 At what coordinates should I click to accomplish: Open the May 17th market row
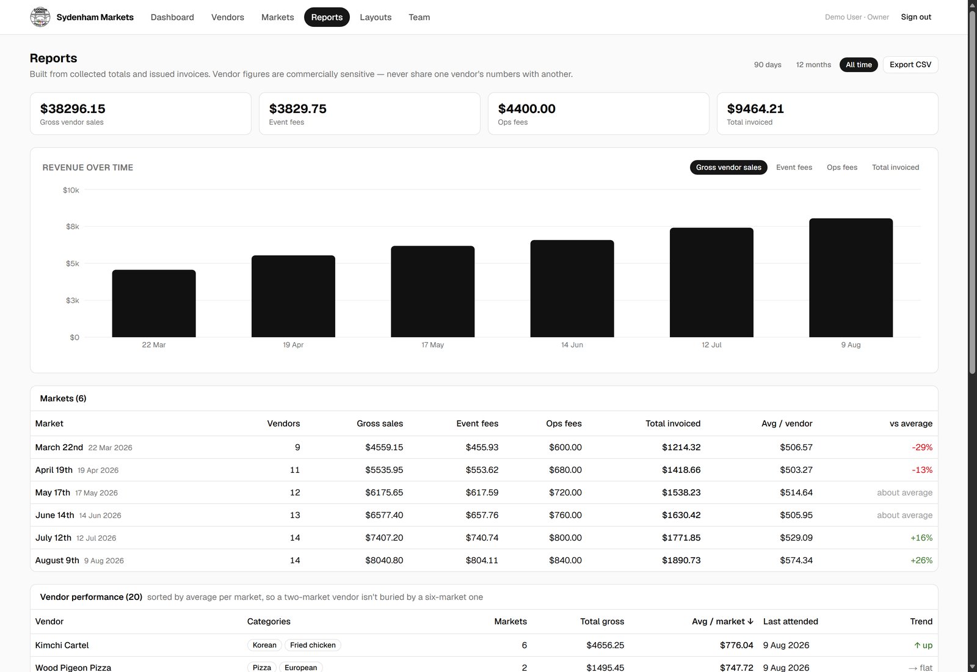(x=484, y=492)
